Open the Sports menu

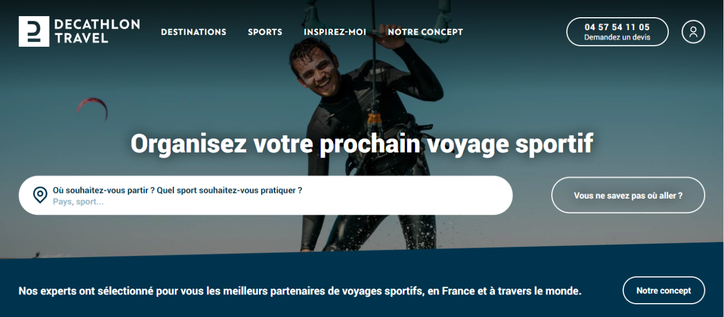[x=265, y=32]
